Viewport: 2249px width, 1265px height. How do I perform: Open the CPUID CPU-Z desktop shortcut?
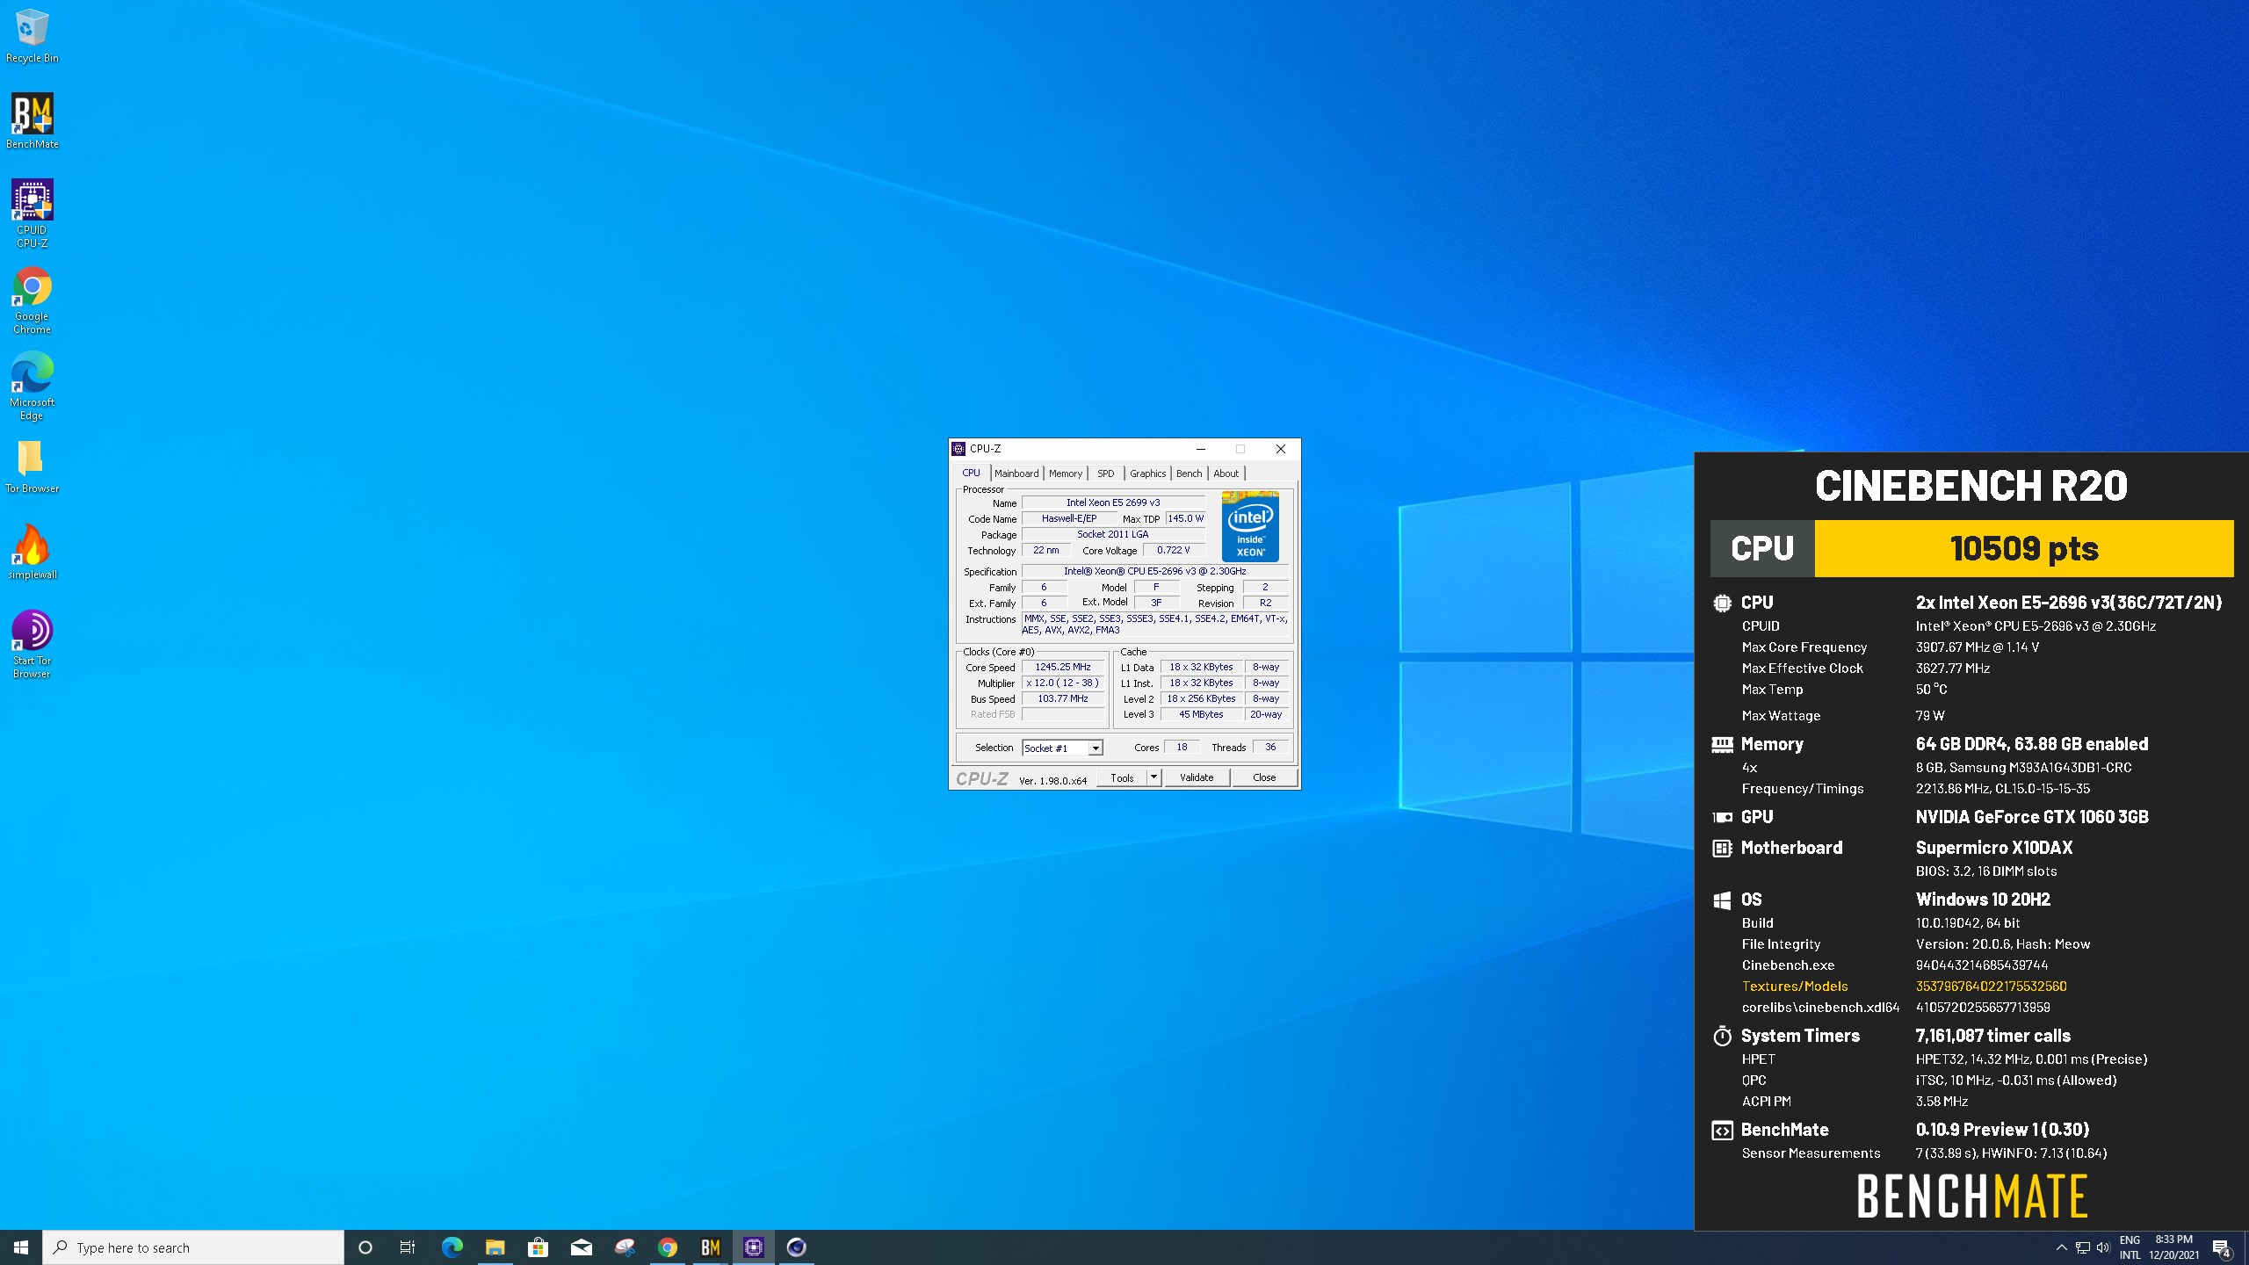(32, 213)
